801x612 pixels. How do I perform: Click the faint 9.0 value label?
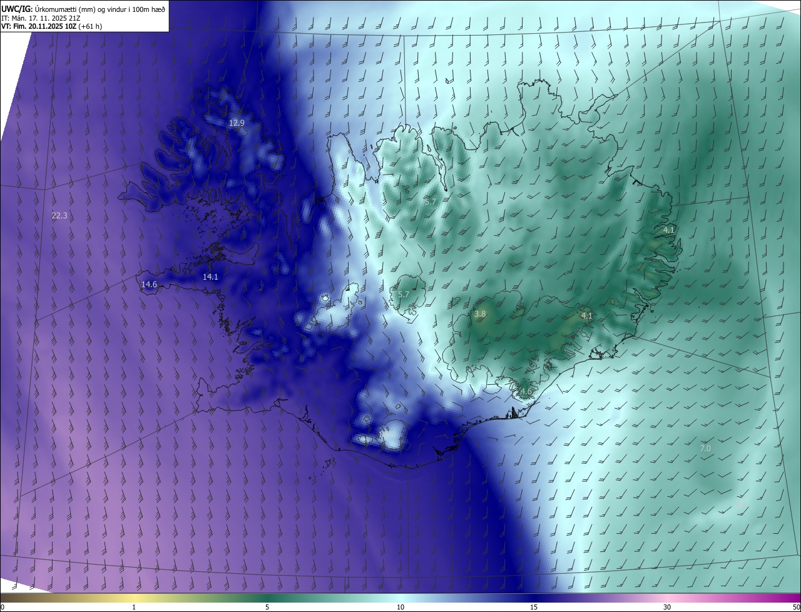tap(741, 504)
